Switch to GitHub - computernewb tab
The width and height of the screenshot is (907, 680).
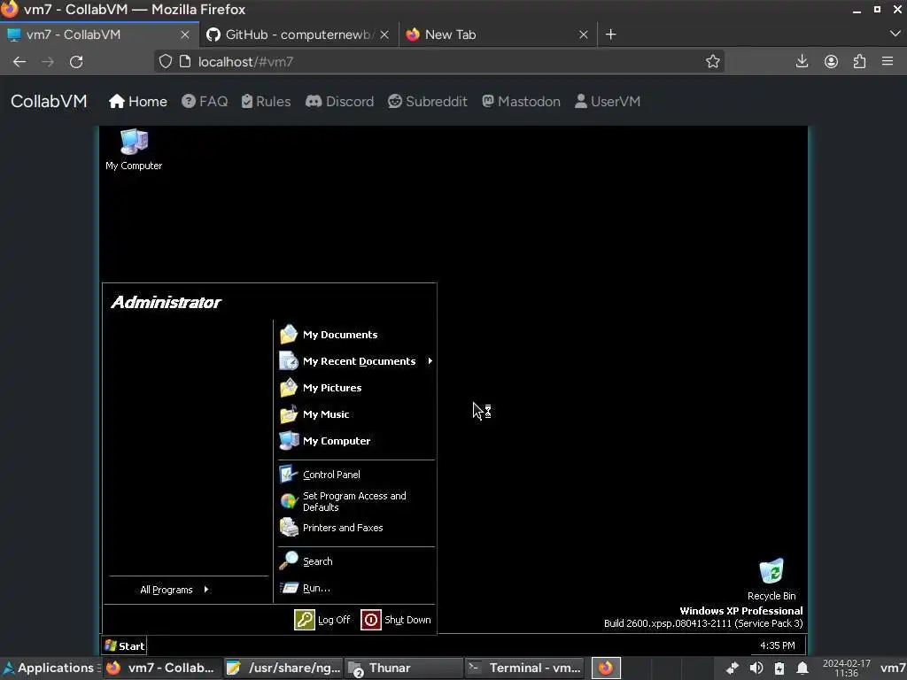[292, 35]
